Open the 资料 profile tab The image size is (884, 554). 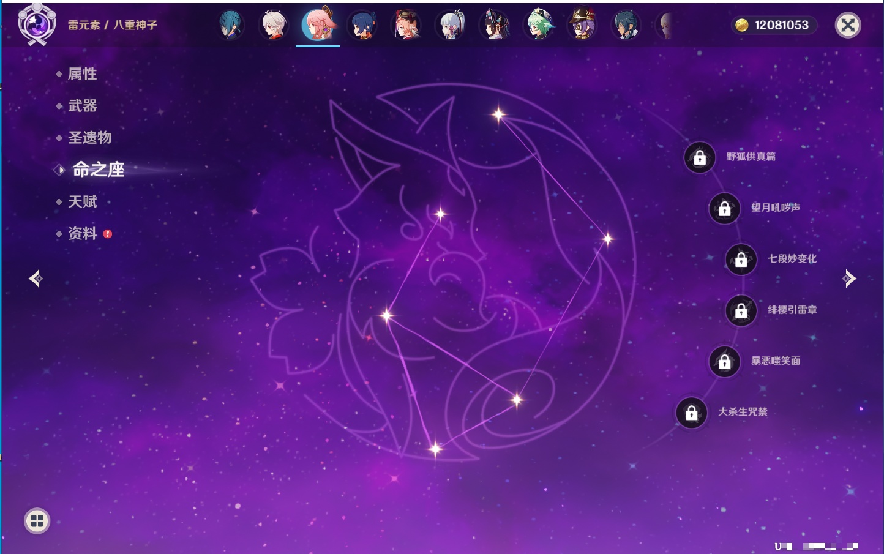point(82,233)
